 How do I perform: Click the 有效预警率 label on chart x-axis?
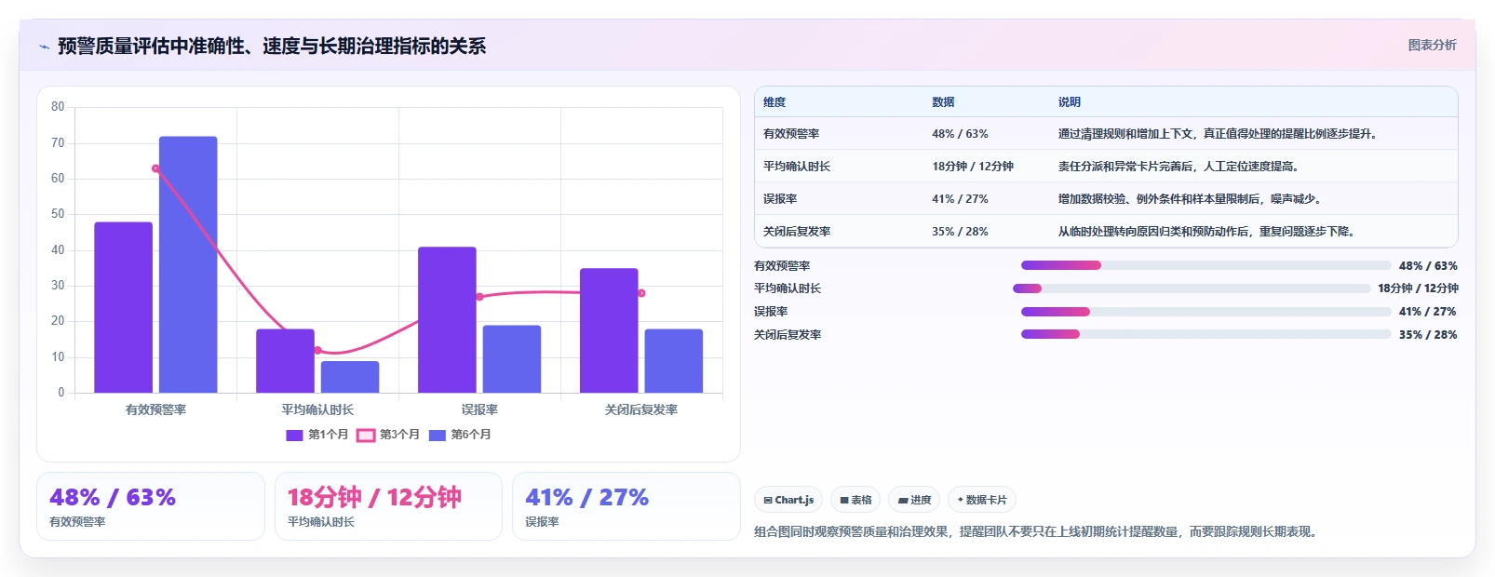pyautogui.click(x=155, y=409)
